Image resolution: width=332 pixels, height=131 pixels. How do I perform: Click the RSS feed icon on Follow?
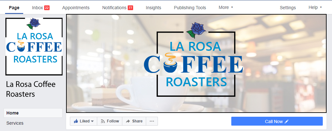click(x=103, y=121)
